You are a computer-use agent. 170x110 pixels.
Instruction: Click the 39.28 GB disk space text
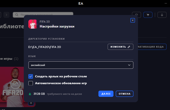[39, 94]
